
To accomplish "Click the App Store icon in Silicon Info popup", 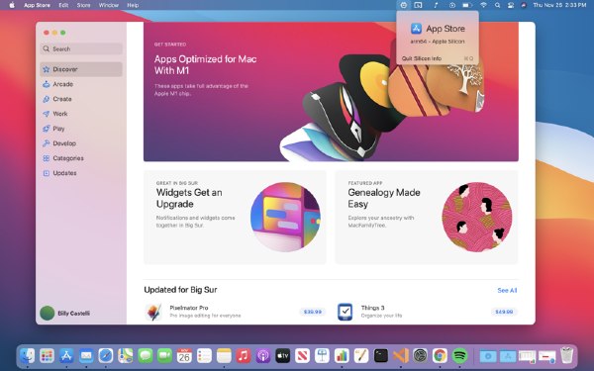I will coord(417,29).
